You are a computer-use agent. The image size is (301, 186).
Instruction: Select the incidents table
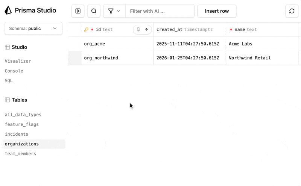coord(17,134)
